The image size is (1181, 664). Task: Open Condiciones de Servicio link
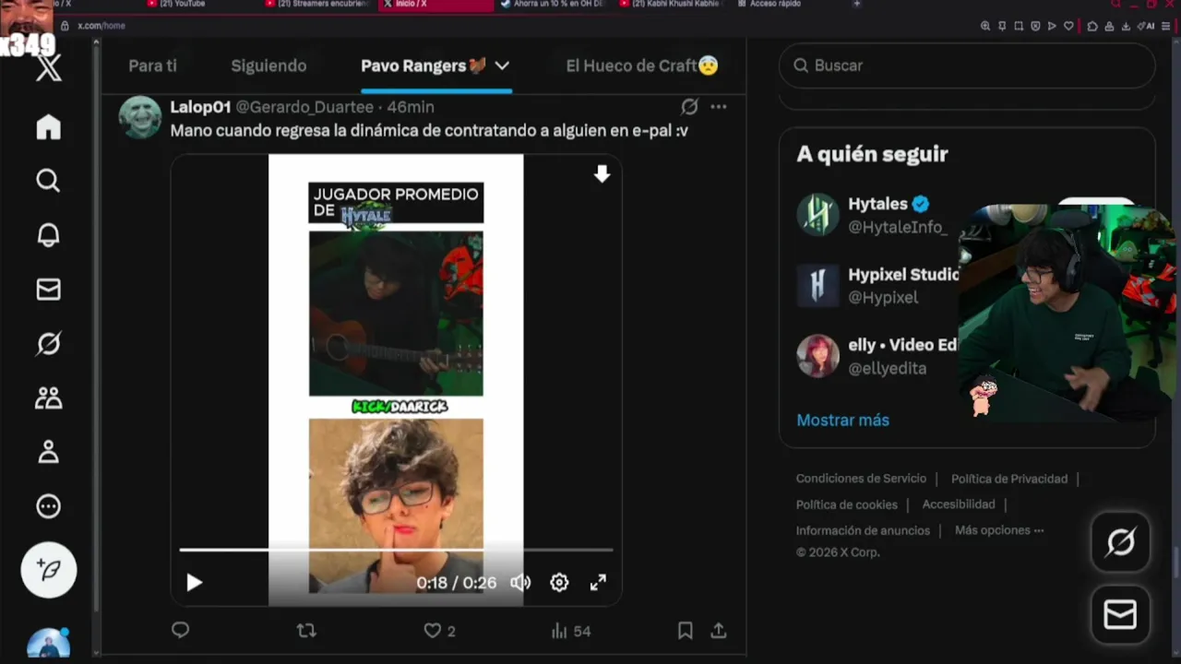[x=861, y=479]
